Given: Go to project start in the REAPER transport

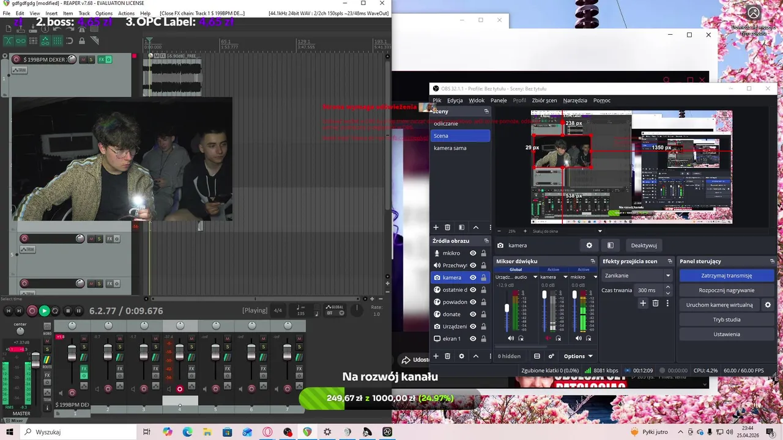Looking at the screenshot, I should click(8, 311).
